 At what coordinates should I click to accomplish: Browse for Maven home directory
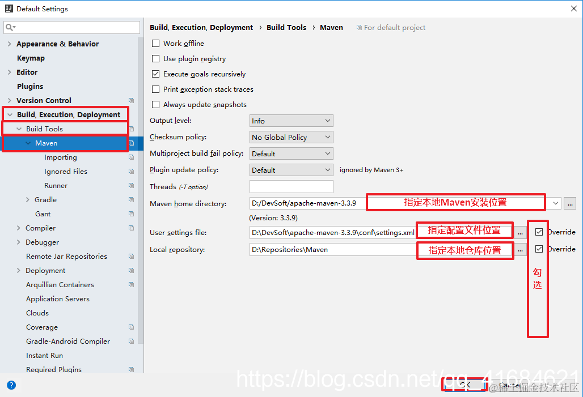tap(569, 203)
